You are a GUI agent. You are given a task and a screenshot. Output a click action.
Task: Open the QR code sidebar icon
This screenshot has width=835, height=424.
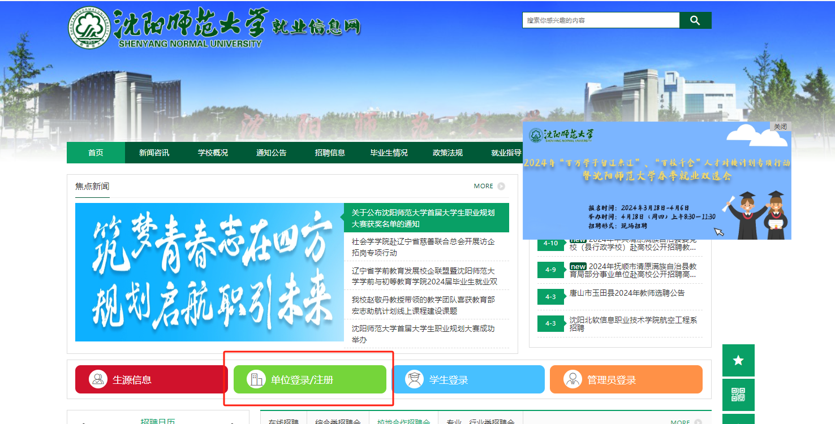coord(738,395)
